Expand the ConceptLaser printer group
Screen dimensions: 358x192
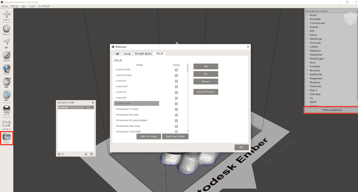click(x=307, y=23)
